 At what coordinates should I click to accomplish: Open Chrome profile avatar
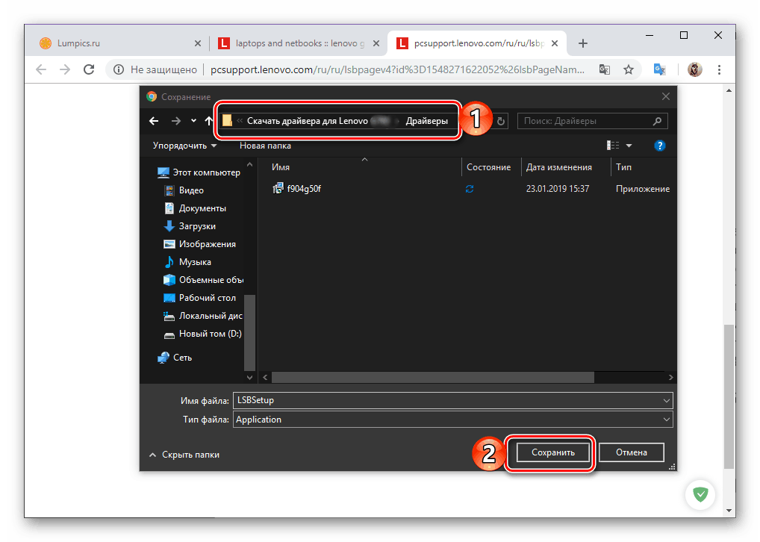pos(694,69)
